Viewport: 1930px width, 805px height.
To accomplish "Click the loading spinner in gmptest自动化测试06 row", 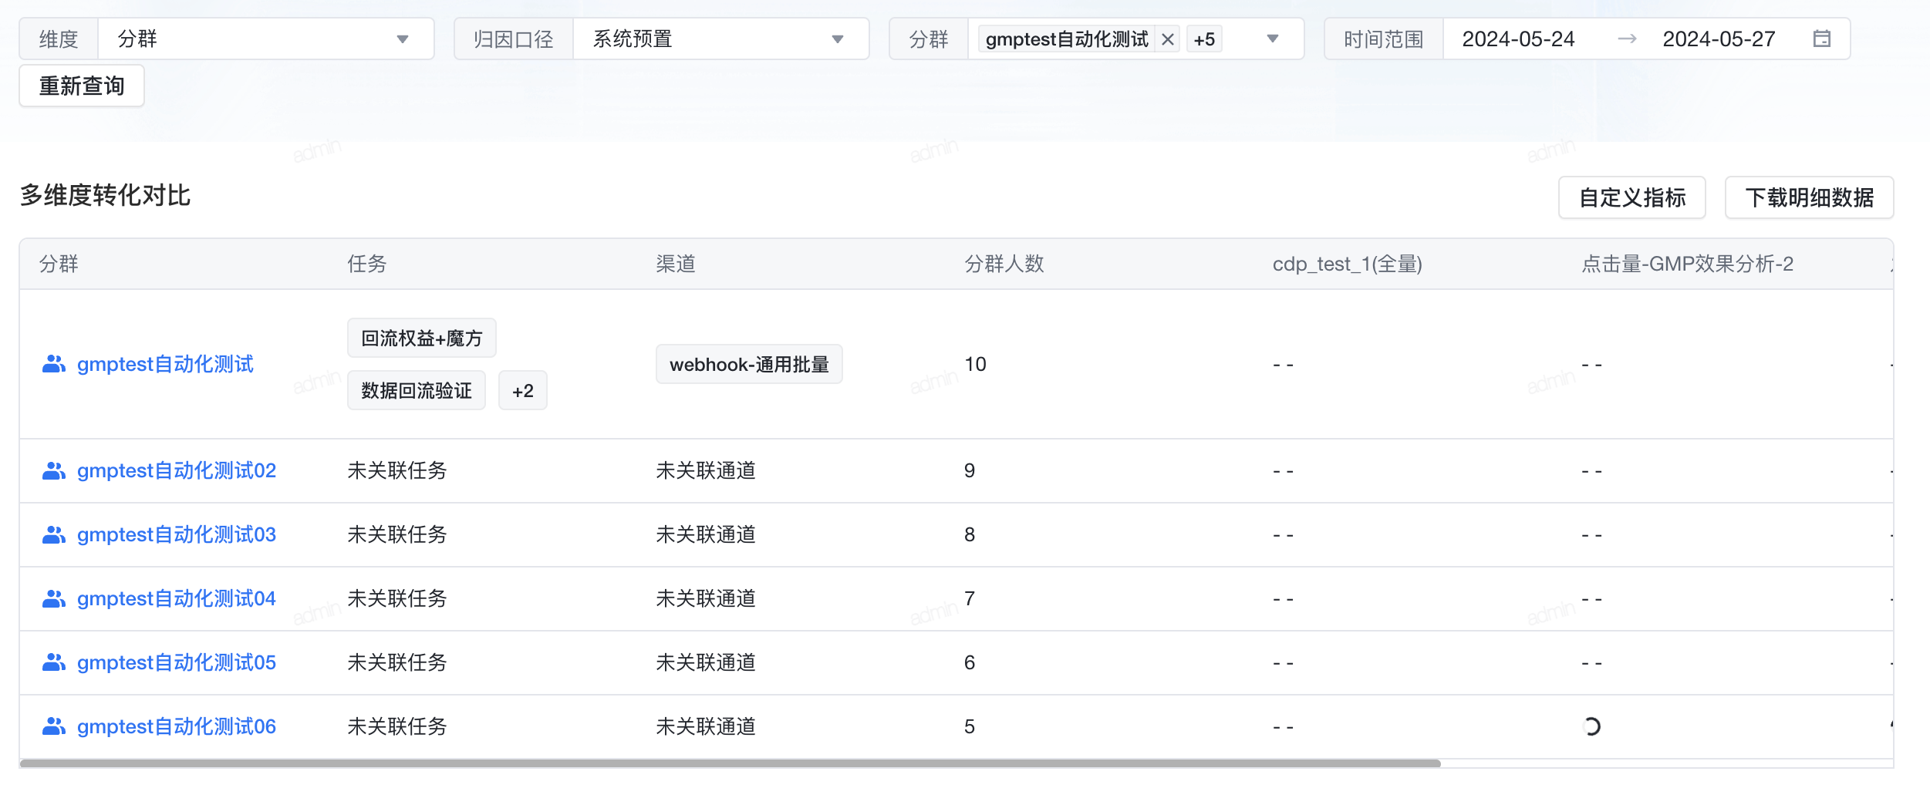I will 1591,726.
